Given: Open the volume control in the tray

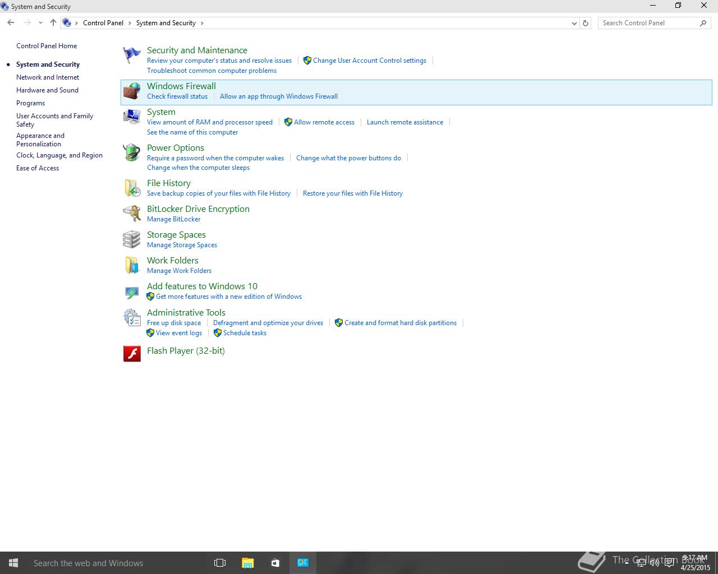Looking at the screenshot, I should (654, 563).
